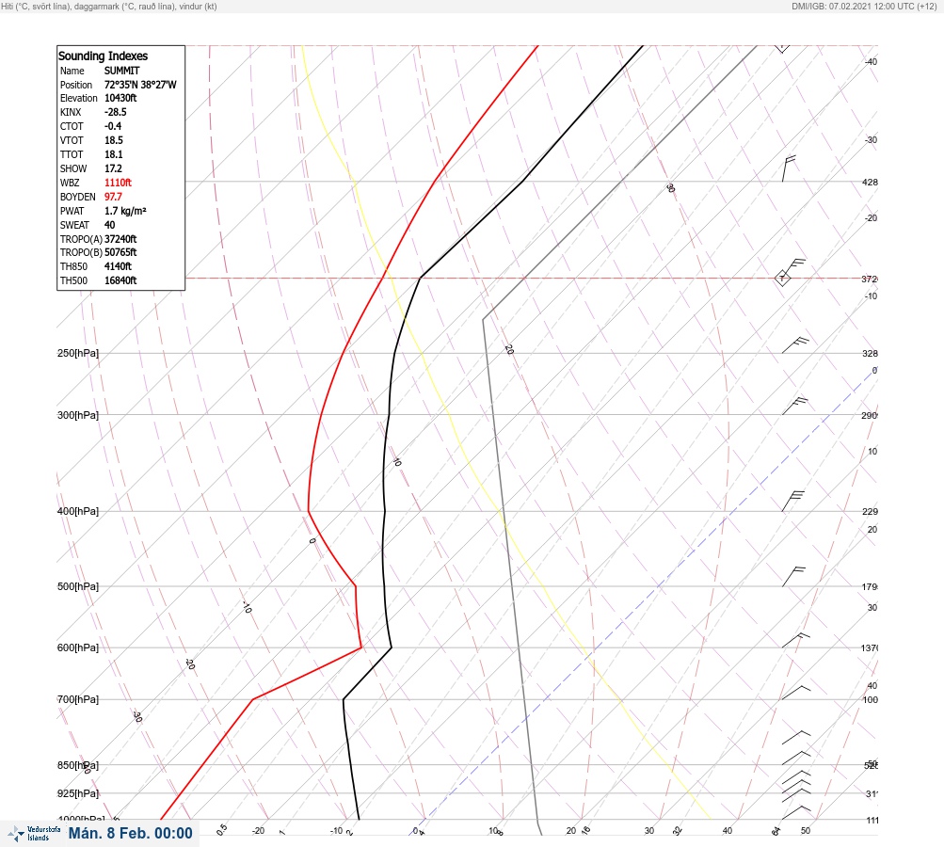The height and width of the screenshot is (847, 944).
Task: Select elevation value "10430ft"
Action: click(120, 98)
